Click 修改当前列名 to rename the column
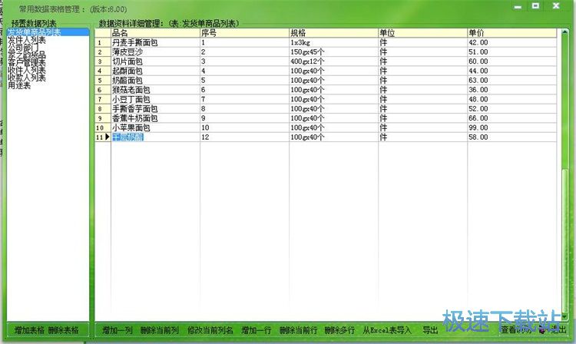The height and width of the screenshot is (344, 576). 210,330
